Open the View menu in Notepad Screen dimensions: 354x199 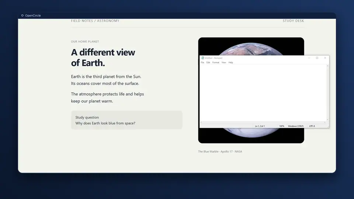(224, 63)
